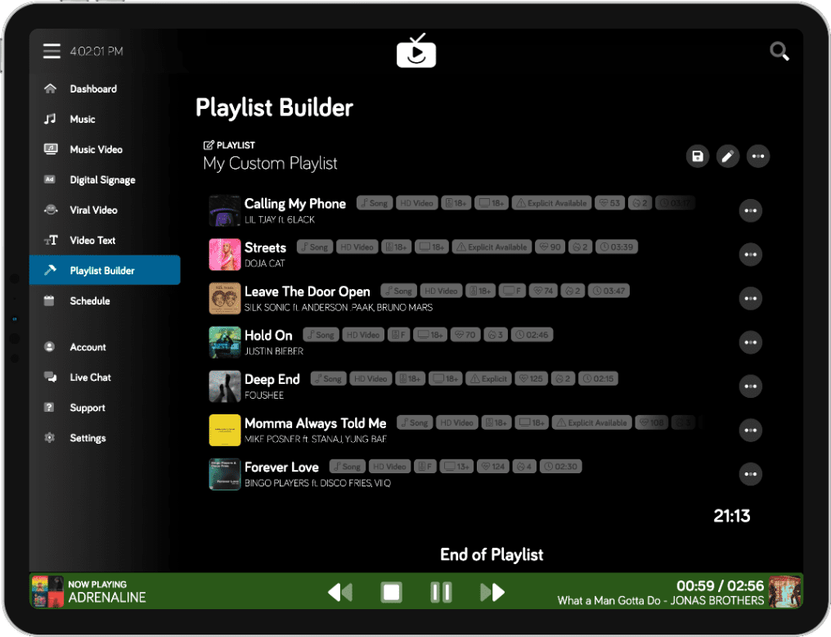Click the Viral Video face icon
831x637 pixels.
coord(51,210)
